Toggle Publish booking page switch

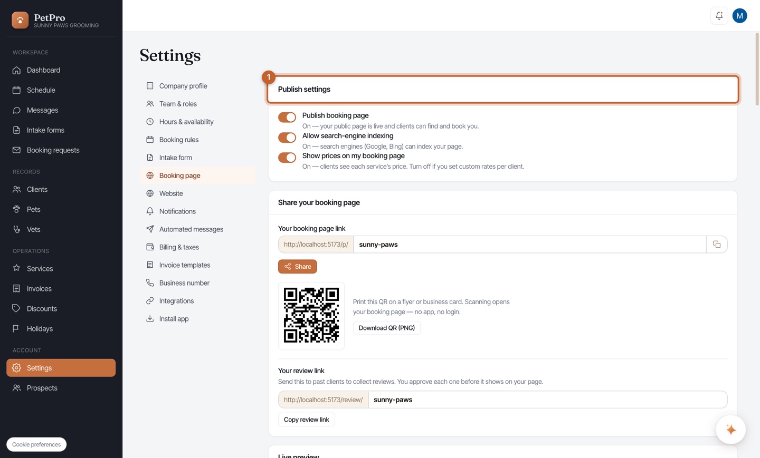287,117
